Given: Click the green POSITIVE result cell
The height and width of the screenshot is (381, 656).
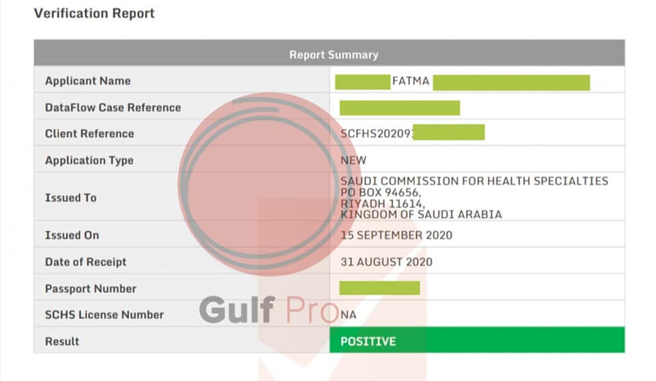Looking at the screenshot, I should click(477, 341).
